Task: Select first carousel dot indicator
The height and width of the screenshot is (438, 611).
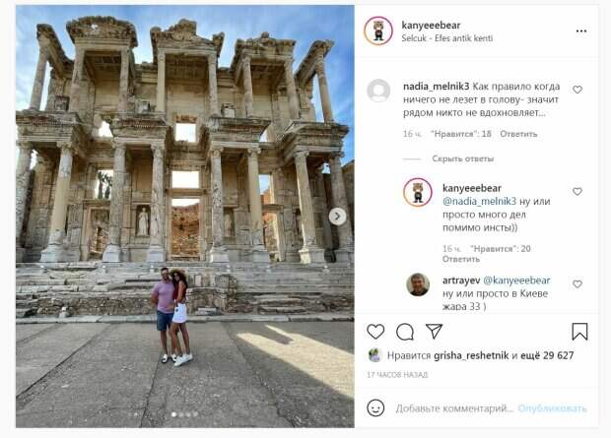Action: coord(173,414)
